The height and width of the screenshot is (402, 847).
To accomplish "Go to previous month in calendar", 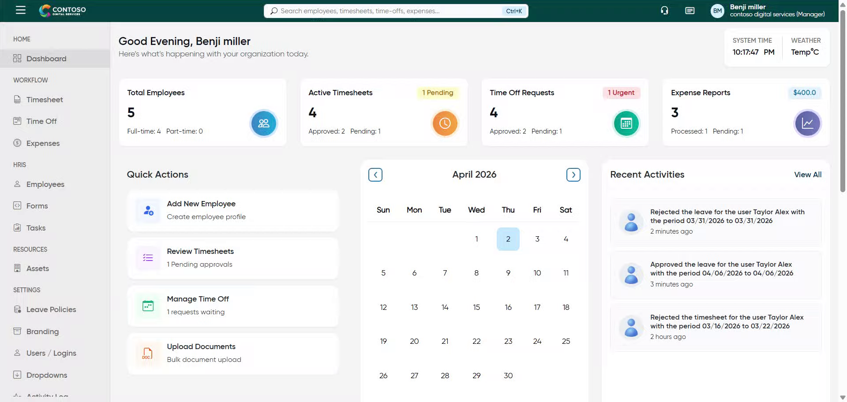I will tap(375, 175).
